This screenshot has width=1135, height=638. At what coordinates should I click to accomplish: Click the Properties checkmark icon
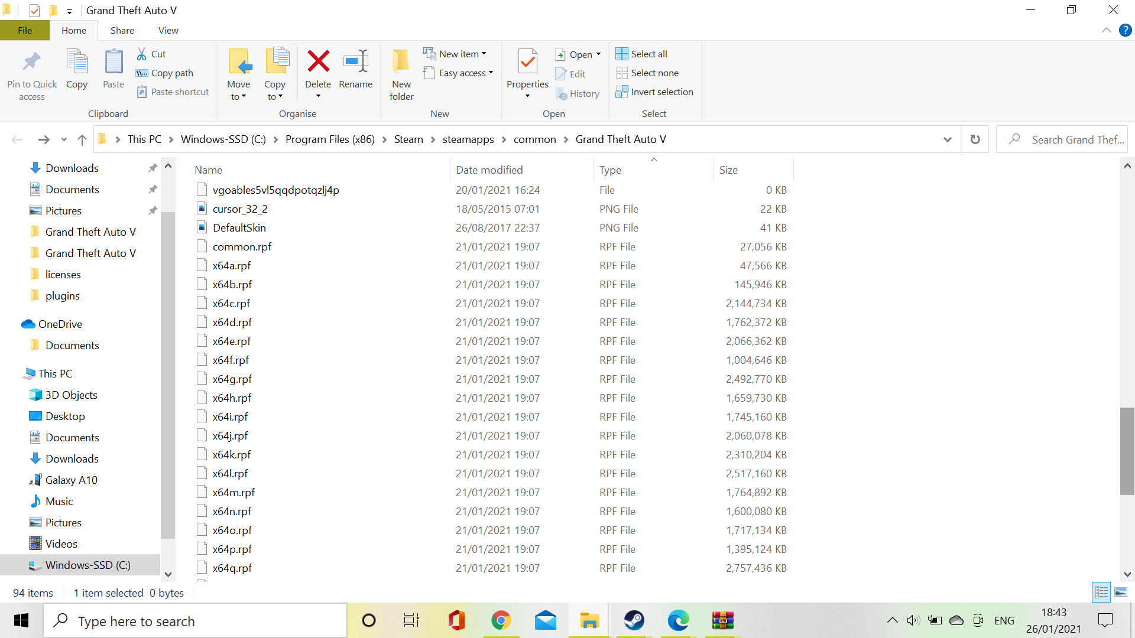pos(527,61)
